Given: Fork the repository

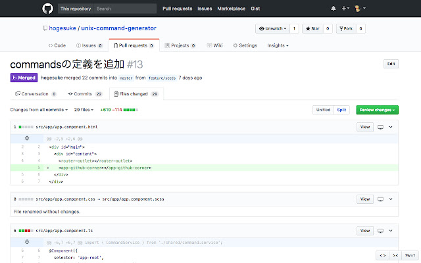Looking at the screenshot, I should [346, 28].
